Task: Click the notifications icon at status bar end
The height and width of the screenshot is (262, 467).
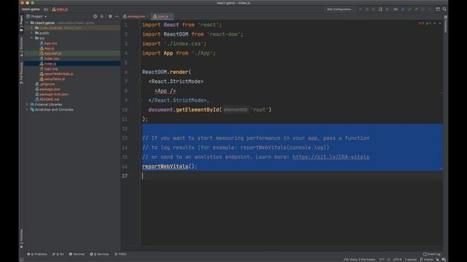Action: pyautogui.click(x=444, y=259)
